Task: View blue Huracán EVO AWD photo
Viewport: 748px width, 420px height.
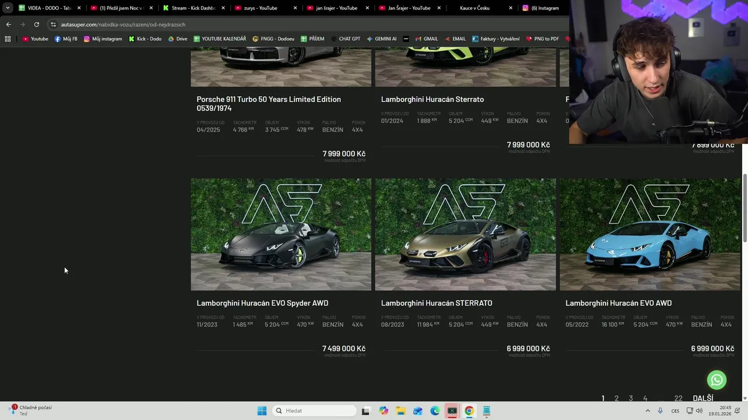Action: click(650, 235)
